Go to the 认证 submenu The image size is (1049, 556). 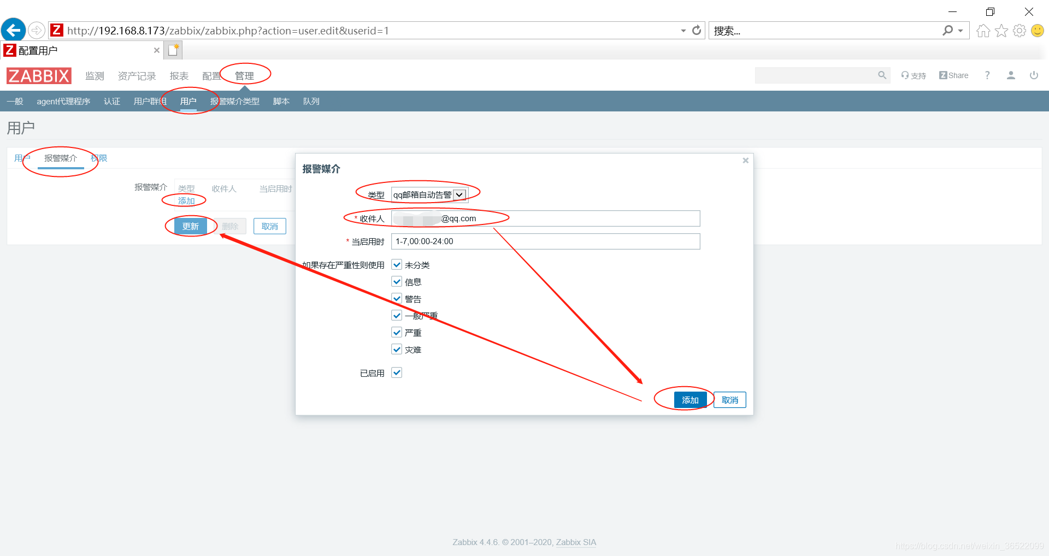[112, 102]
